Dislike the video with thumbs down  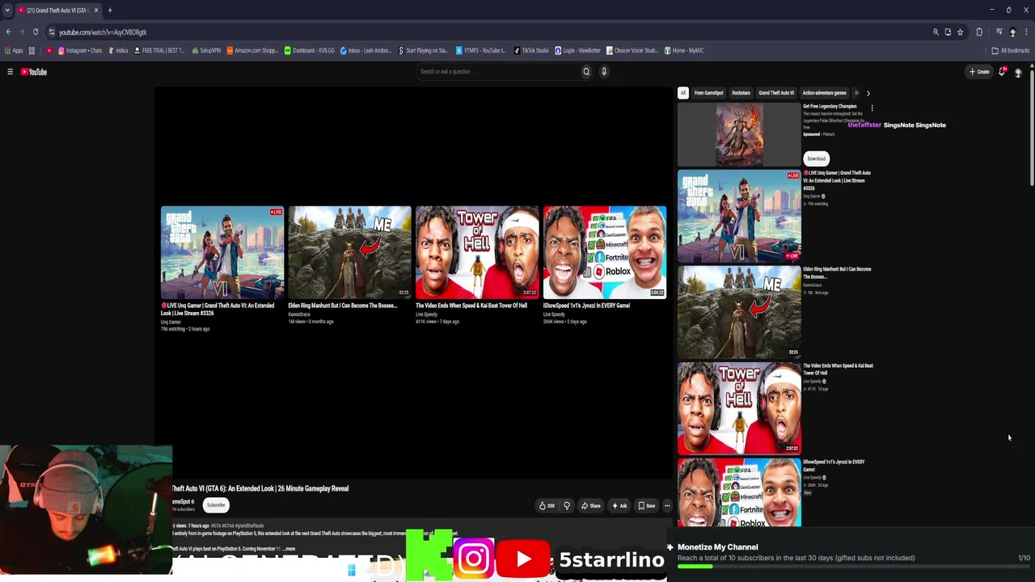tap(567, 506)
